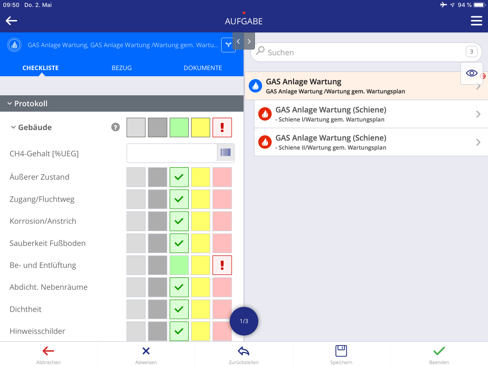The width and height of the screenshot is (488, 366).
Task: Tap the barcode scanner icon for CH4-Gehalt
Action: (x=225, y=153)
